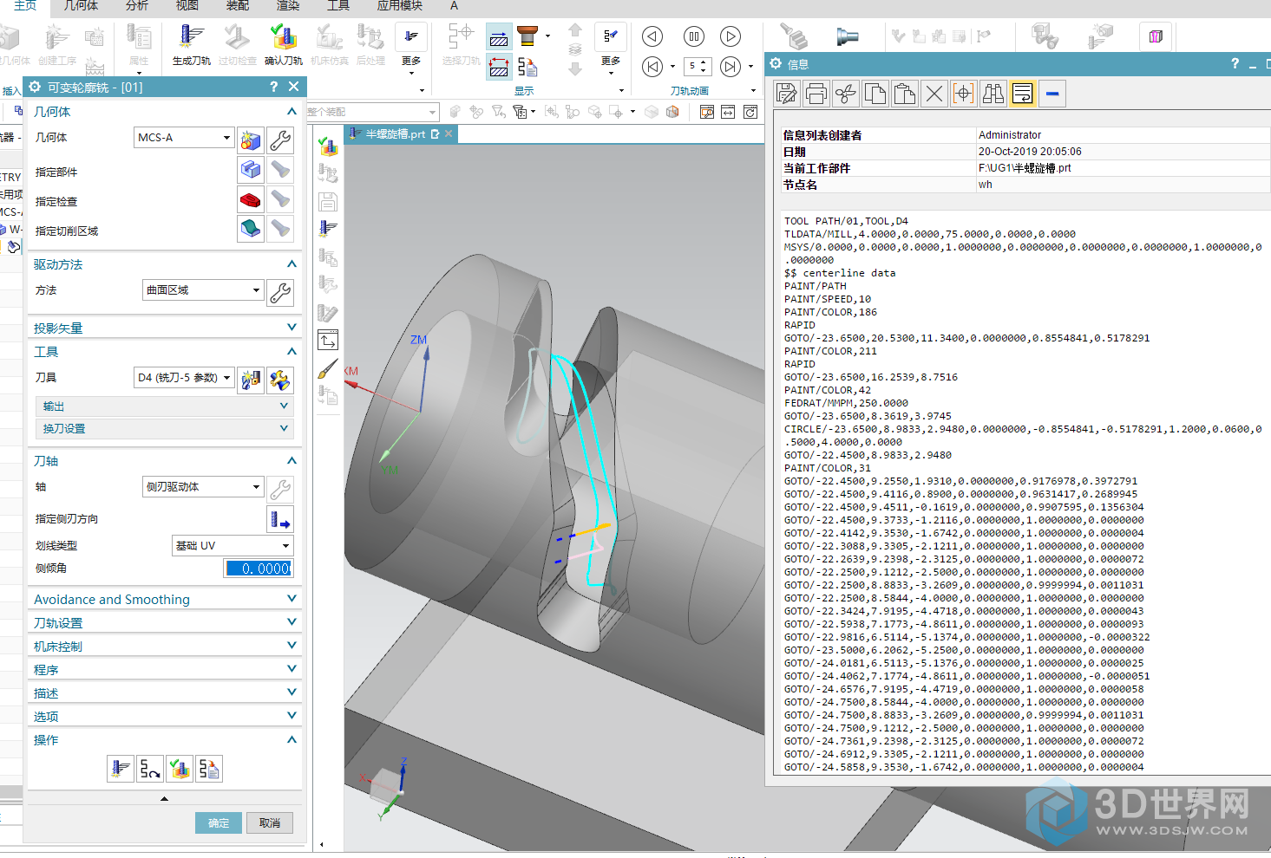Click new geometry icon beside MCS-A

(x=251, y=140)
